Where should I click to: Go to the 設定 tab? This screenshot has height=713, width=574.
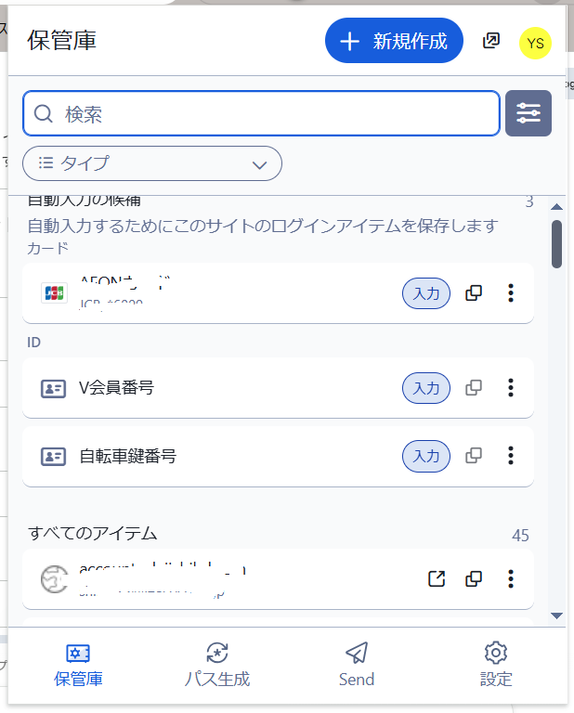[x=496, y=664]
